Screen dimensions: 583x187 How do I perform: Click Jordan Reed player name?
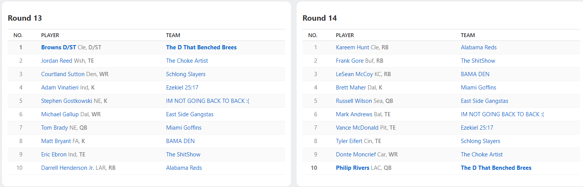pyautogui.click(x=56, y=61)
